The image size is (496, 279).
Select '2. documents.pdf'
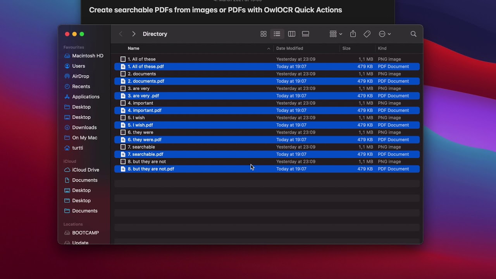click(267, 81)
